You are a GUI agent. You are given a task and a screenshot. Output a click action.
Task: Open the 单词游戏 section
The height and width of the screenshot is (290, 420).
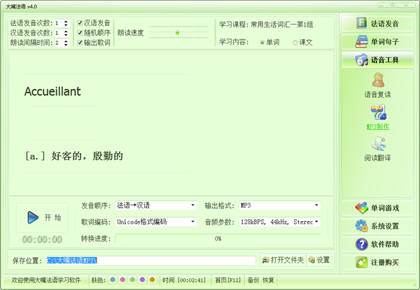click(x=377, y=208)
